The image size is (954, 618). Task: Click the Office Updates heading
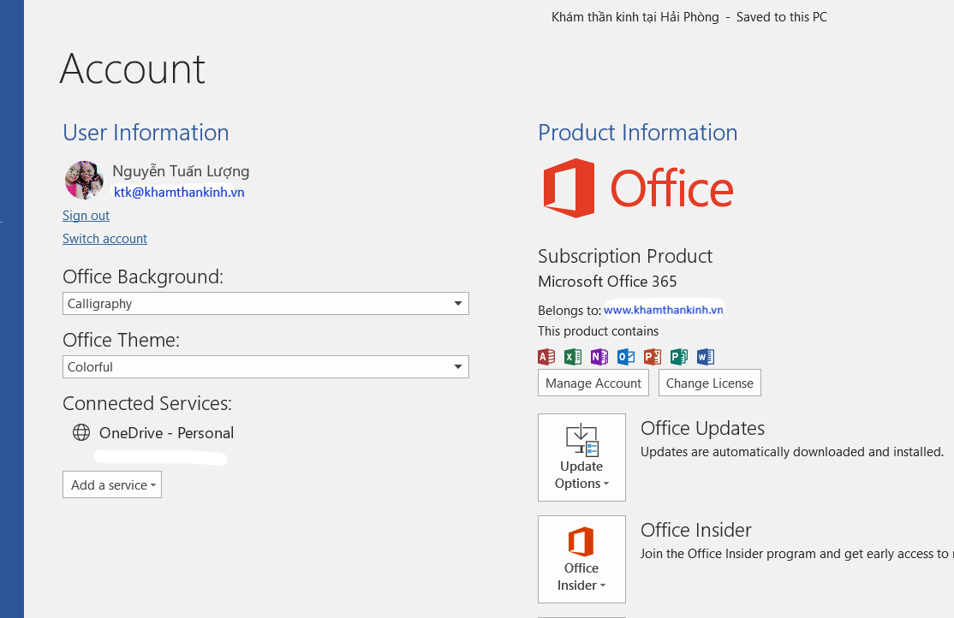point(702,428)
